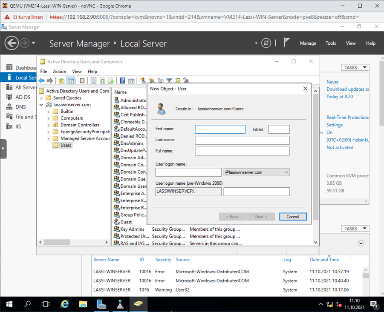Click the Filter funnel icon
This screenshot has height=312, width=384.
click(169, 80)
